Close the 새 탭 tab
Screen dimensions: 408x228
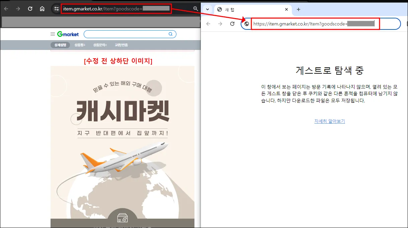coord(286,9)
